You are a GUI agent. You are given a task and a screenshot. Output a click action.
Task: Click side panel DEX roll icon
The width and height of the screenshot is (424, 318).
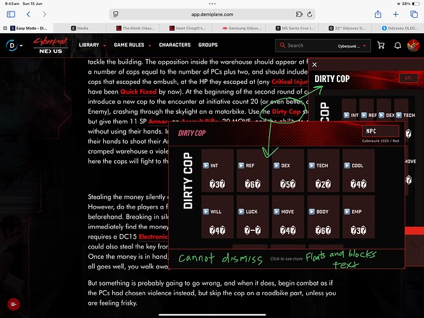coord(381,115)
